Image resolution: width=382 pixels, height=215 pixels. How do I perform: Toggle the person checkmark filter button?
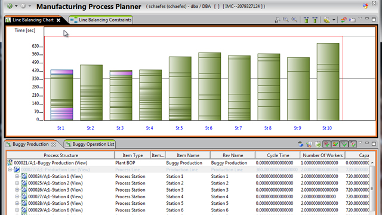(335, 145)
